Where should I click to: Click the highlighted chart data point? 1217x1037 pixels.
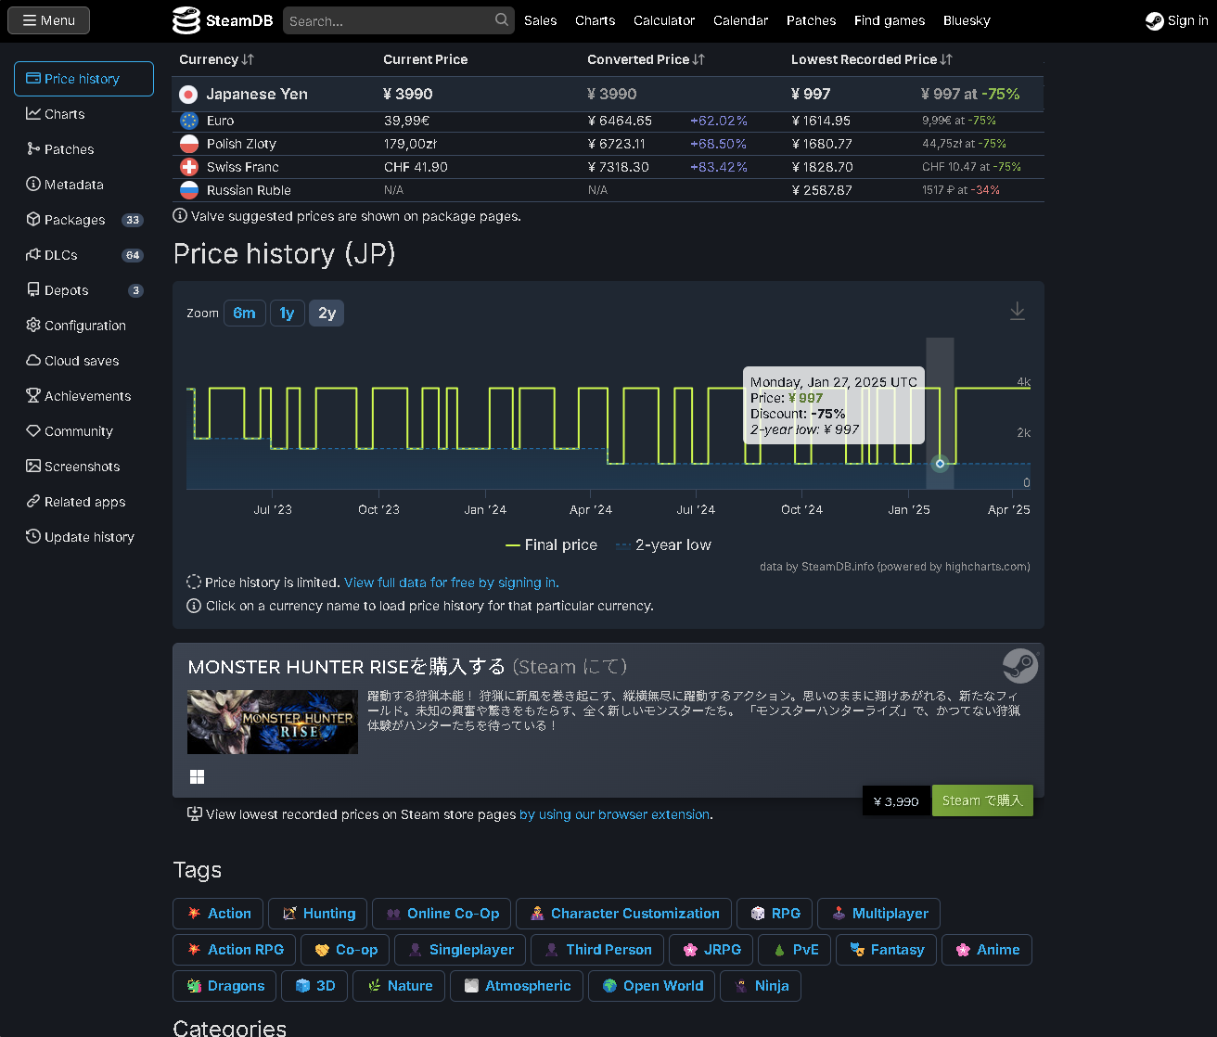[x=940, y=464]
